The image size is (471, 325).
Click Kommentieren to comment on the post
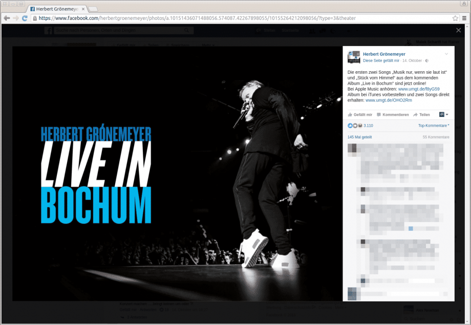pyautogui.click(x=393, y=114)
